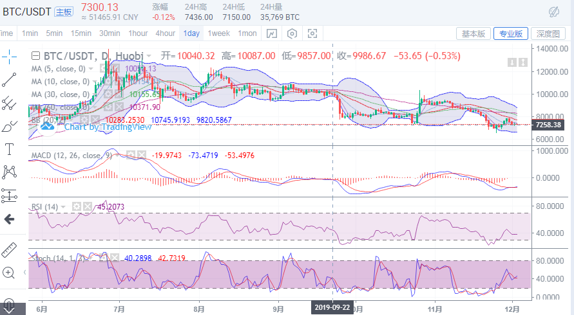
Task: Select the position forecast tool
Action: (9, 195)
